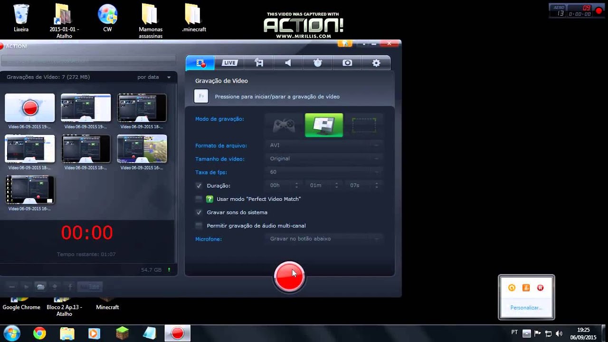Select region recording mode dashed rectangle
This screenshot has height=342, width=608.
pyautogui.click(x=364, y=125)
